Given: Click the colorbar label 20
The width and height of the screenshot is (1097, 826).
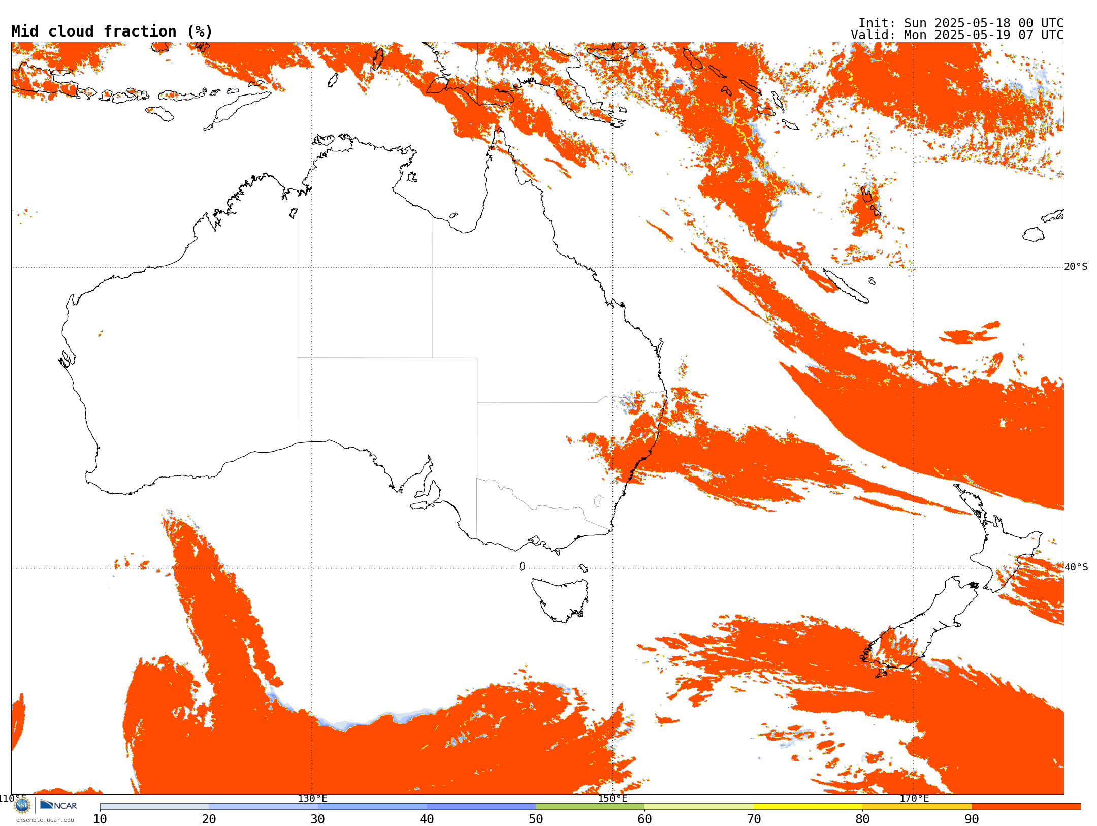Looking at the screenshot, I should coord(209,819).
